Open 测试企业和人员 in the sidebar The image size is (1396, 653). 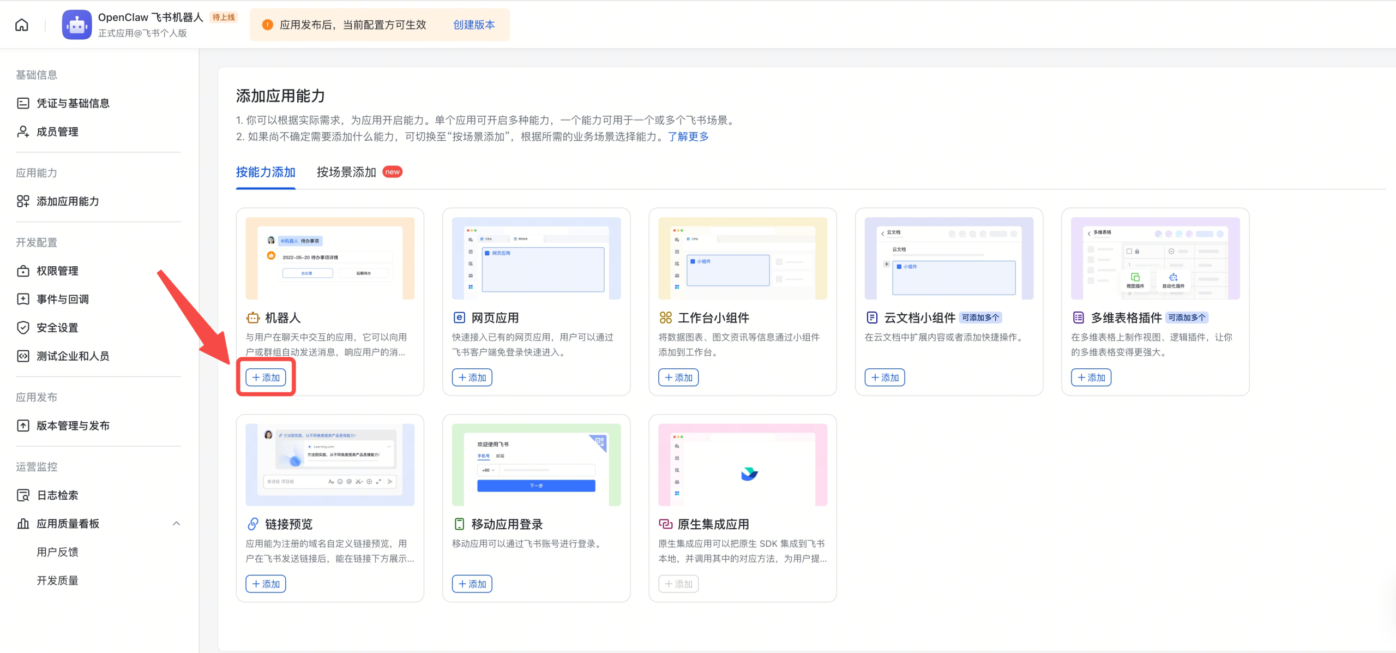[73, 356]
